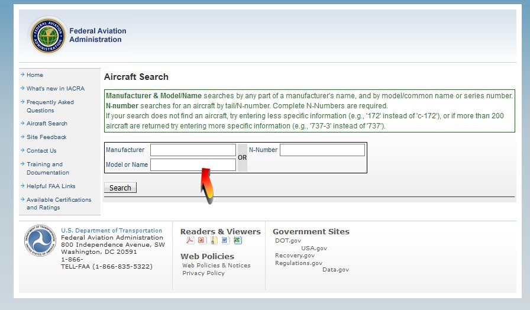This screenshot has height=310, width=530.
Task: Open Helpful FAA Links
Action: pos(51,186)
